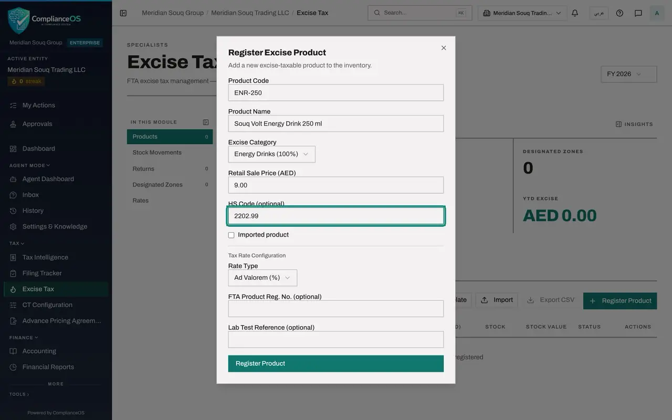Toggle the sidebar collapse icon

pos(123,13)
